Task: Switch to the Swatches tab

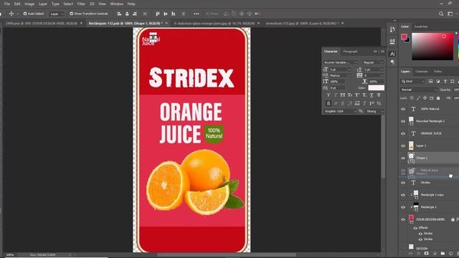Action: 421,27
